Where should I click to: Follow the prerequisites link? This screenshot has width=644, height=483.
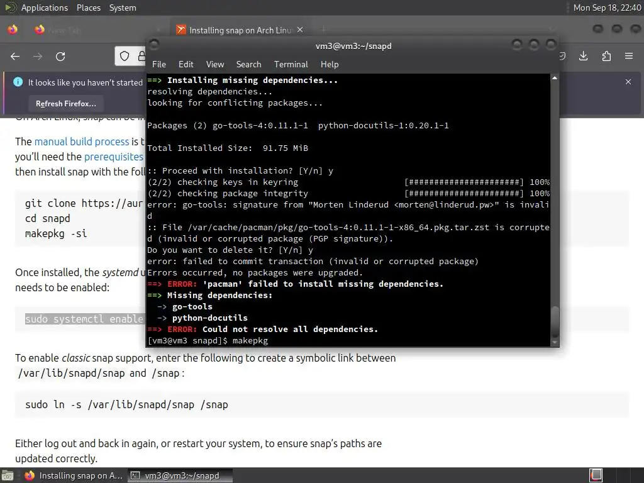[x=114, y=157]
